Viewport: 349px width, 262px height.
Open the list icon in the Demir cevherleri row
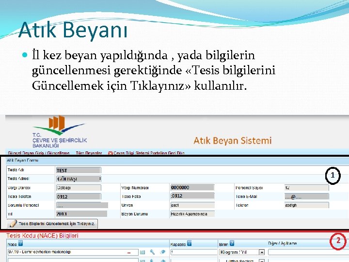coord(143,252)
